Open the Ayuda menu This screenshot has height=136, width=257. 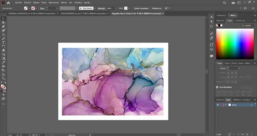pyautogui.click(x=87, y=3)
